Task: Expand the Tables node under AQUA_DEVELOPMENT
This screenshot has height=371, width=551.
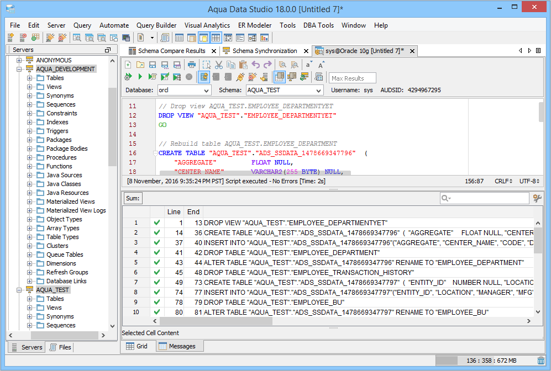Action: 30,78
